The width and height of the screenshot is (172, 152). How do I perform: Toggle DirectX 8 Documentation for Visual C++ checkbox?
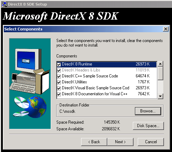pos(59,94)
